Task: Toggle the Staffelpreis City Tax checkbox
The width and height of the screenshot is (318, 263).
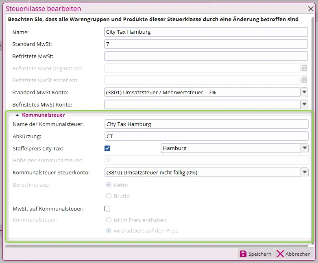Action: click(x=107, y=148)
